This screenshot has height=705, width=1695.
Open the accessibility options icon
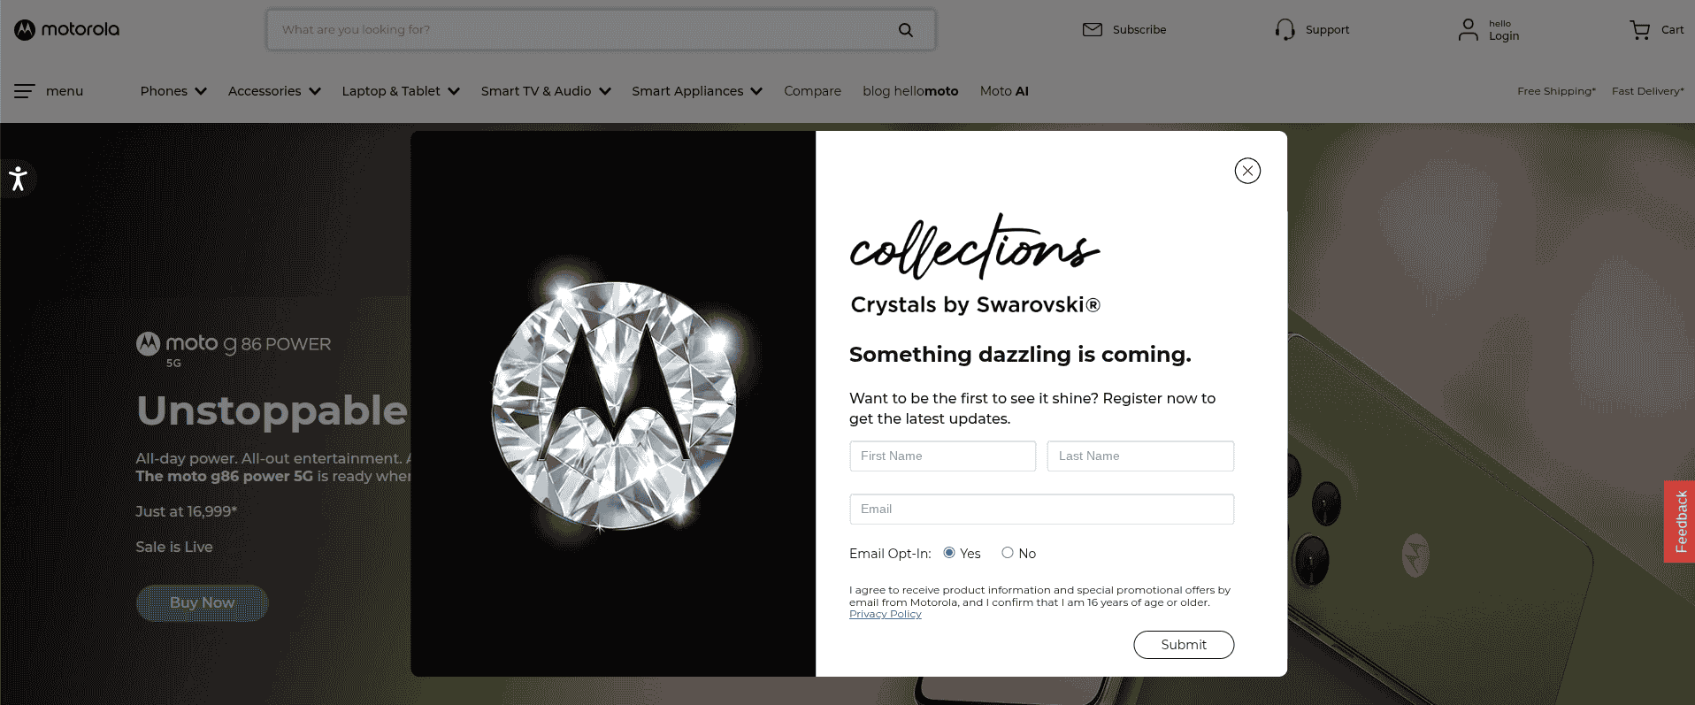pos(18,179)
